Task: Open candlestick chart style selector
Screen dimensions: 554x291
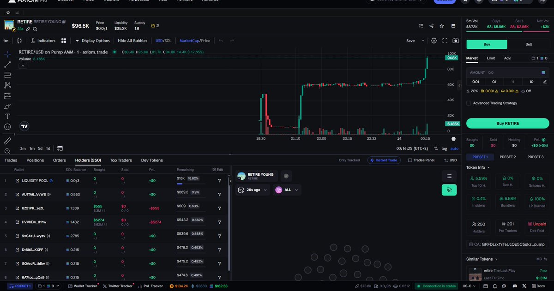Action: [x=19, y=41]
